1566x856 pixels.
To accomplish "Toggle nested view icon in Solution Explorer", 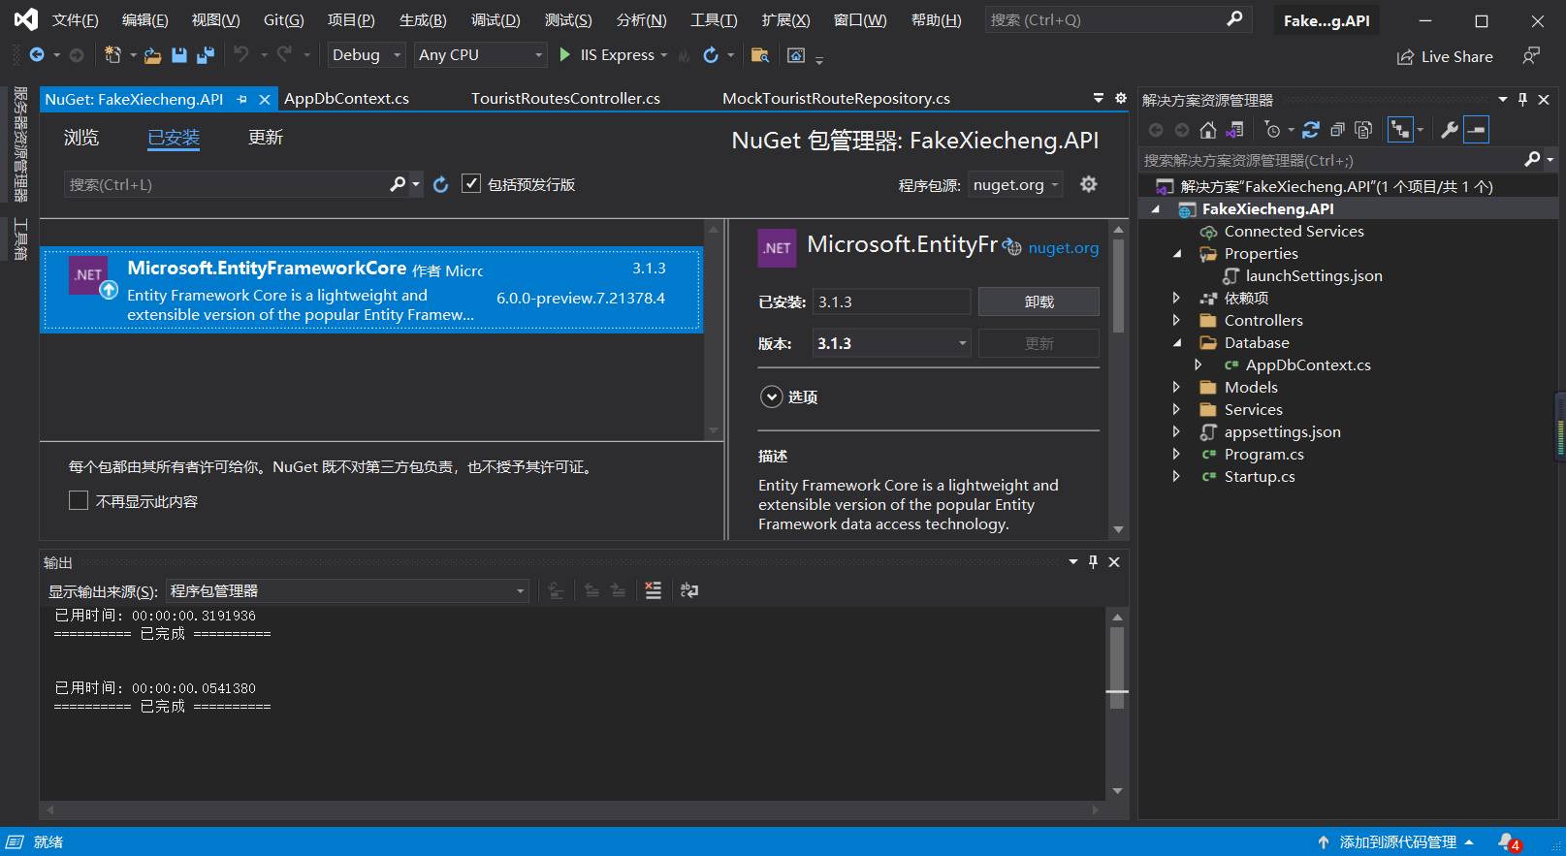I will click(1400, 130).
